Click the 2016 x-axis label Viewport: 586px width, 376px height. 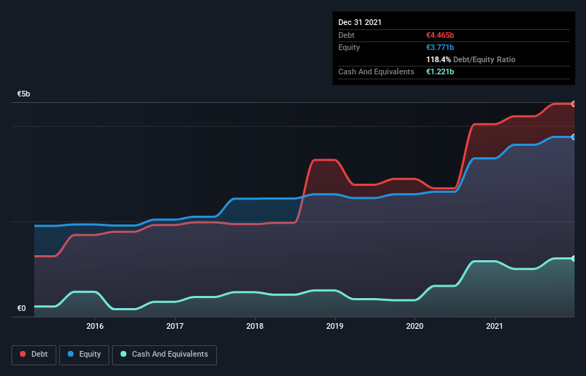coord(95,326)
